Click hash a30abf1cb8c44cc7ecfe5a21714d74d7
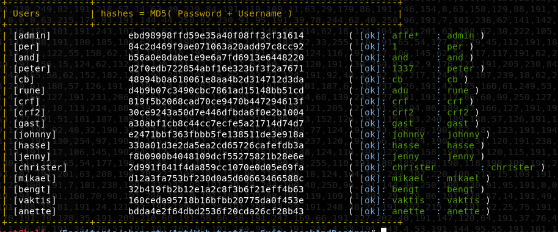The height and width of the screenshot is (232, 558). pyautogui.click(x=216, y=124)
